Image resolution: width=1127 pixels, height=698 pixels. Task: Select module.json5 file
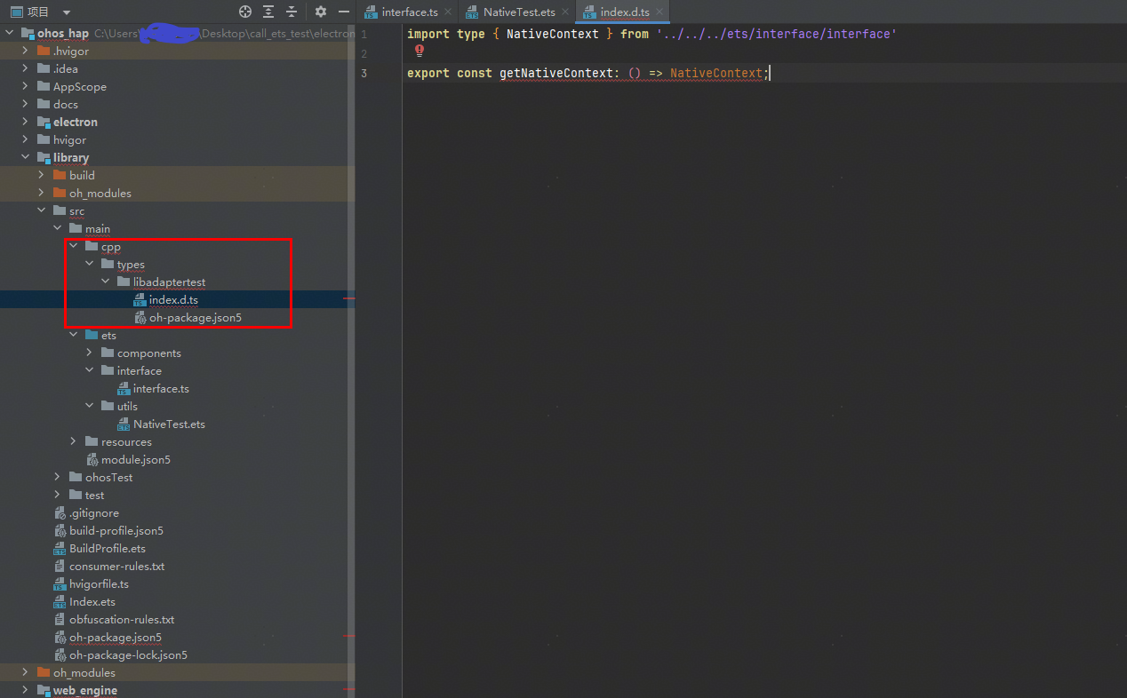coord(136,460)
